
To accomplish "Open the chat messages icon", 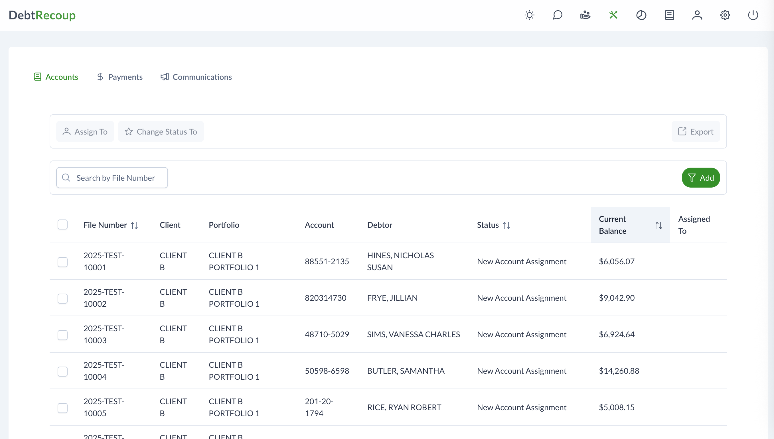I will [x=558, y=15].
